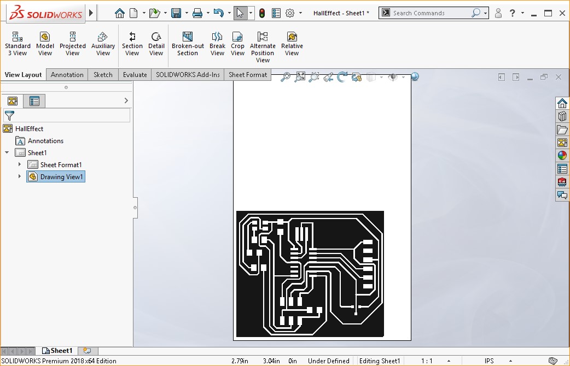
Task: Apply the Break View tool
Action: click(217, 44)
